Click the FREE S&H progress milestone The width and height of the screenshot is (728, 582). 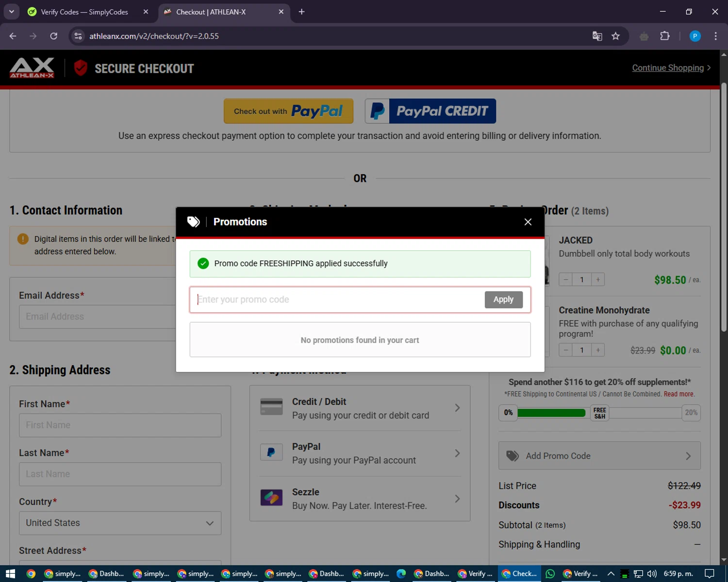pos(600,413)
